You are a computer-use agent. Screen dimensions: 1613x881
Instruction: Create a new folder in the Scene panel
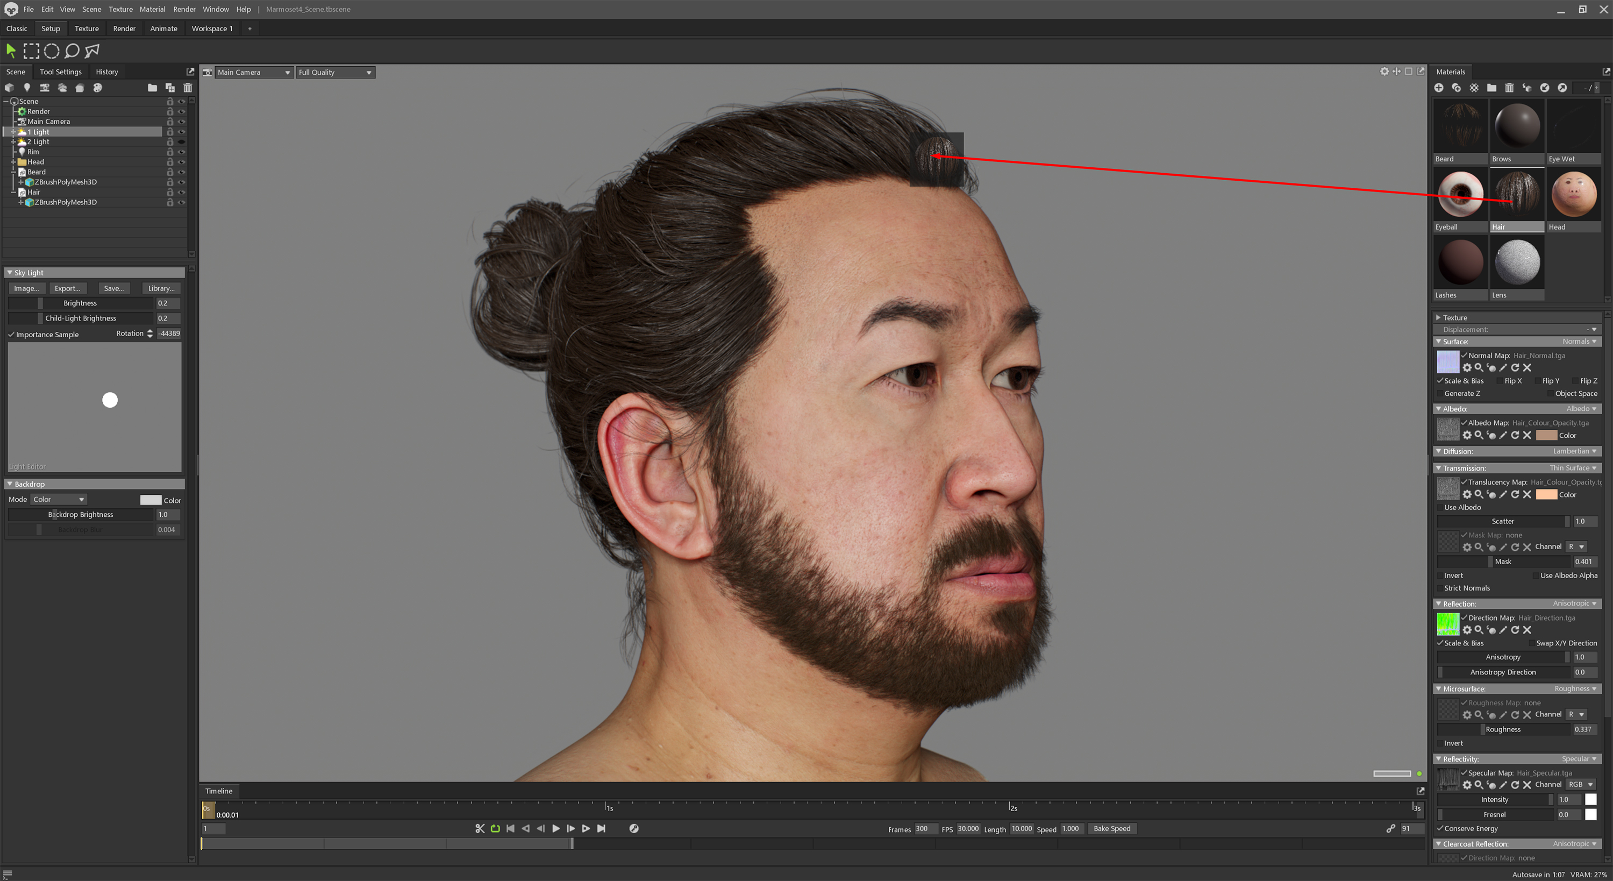coord(153,88)
